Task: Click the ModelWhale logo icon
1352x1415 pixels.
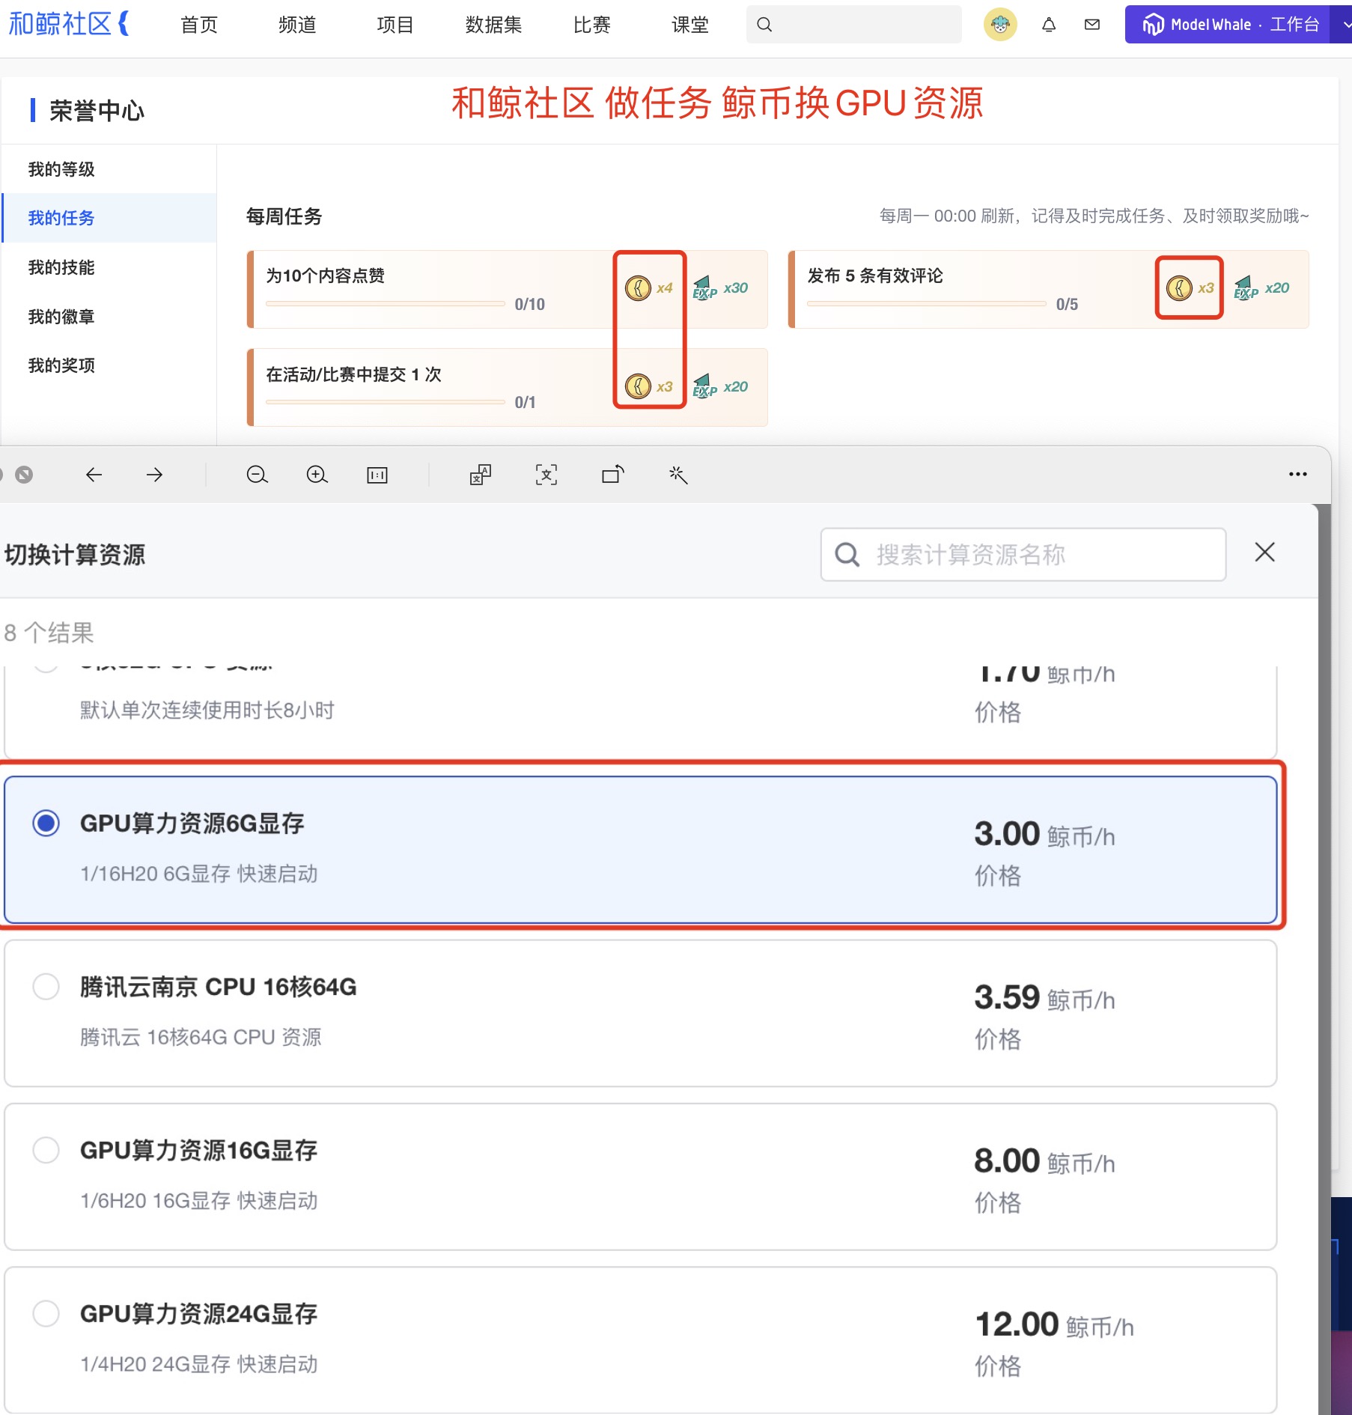Action: pos(1153,25)
